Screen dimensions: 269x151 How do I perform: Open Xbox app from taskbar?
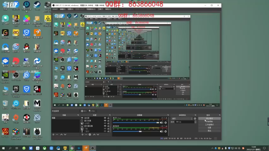[44, 148]
